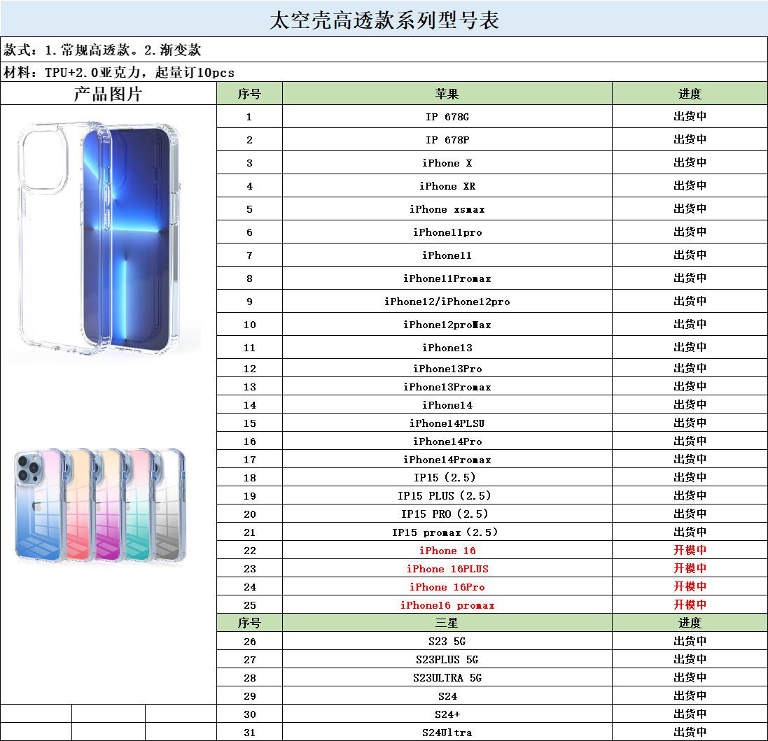The image size is (768, 741).
Task: Select the cell S23PLUS 5G
Action: click(x=447, y=659)
